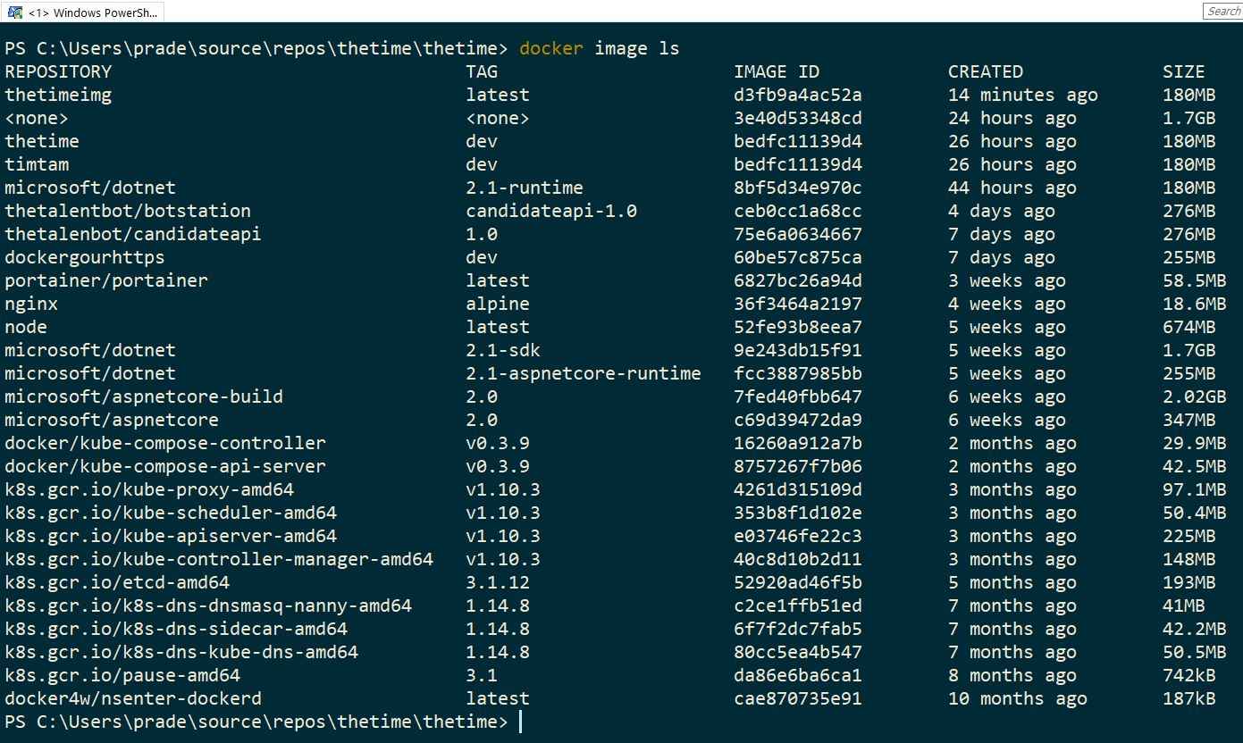Click 'k8s.gcr.io/pause-amd64' repository name
The height and width of the screenshot is (743, 1243).
pos(122,675)
